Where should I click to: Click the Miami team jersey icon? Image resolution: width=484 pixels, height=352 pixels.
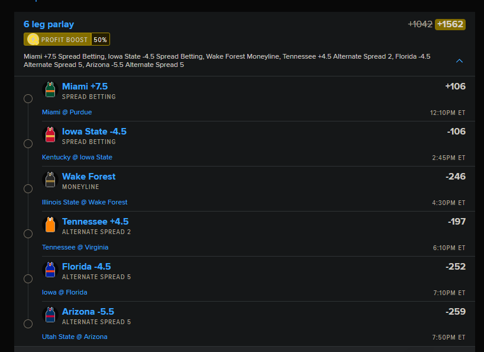pyautogui.click(x=50, y=89)
